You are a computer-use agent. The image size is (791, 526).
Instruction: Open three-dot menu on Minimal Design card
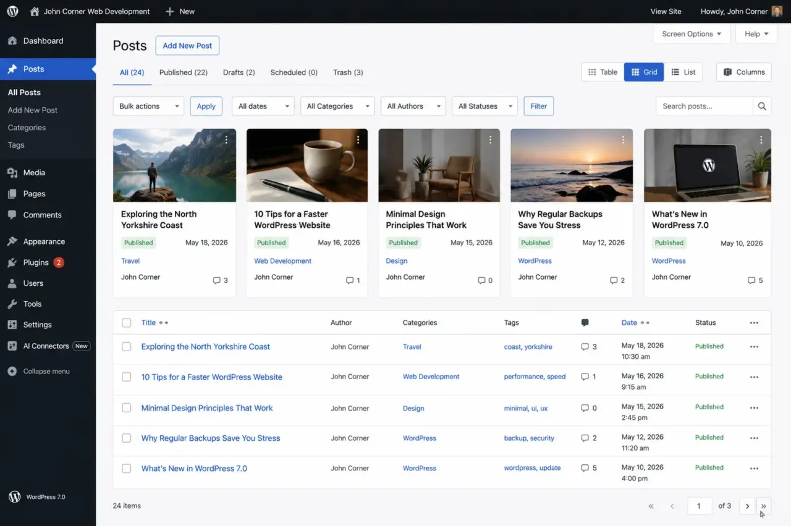(x=490, y=140)
